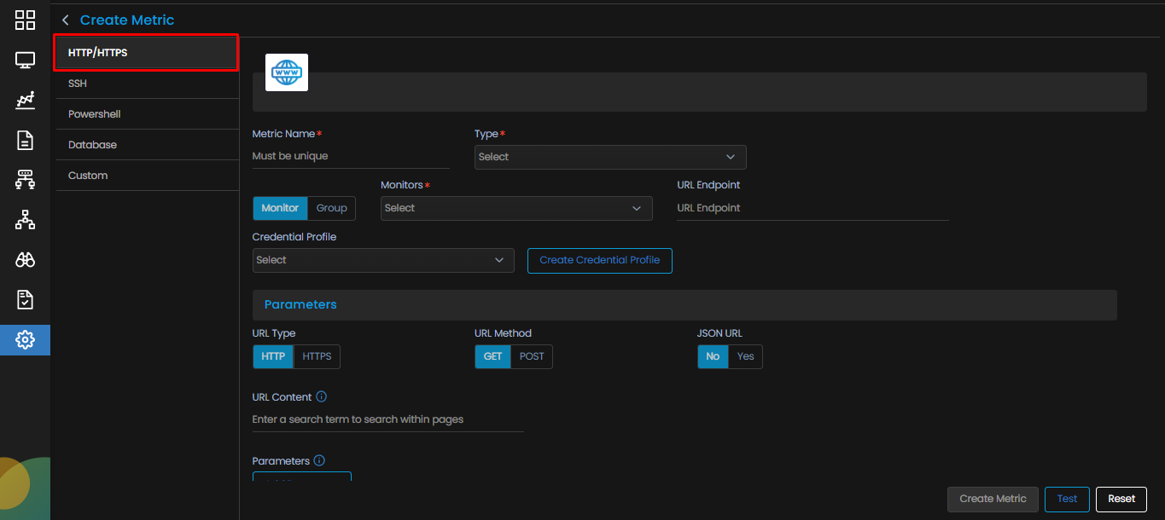The image size is (1165, 520).
Task: Switch to the Database metric tab
Action: (147, 145)
